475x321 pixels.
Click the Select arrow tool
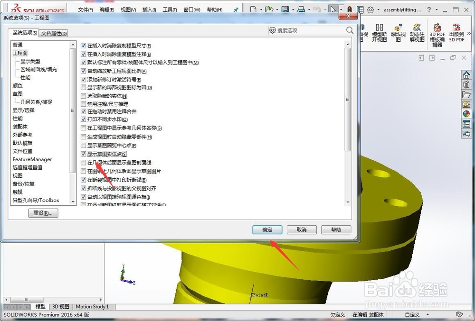click(x=333, y=9)
